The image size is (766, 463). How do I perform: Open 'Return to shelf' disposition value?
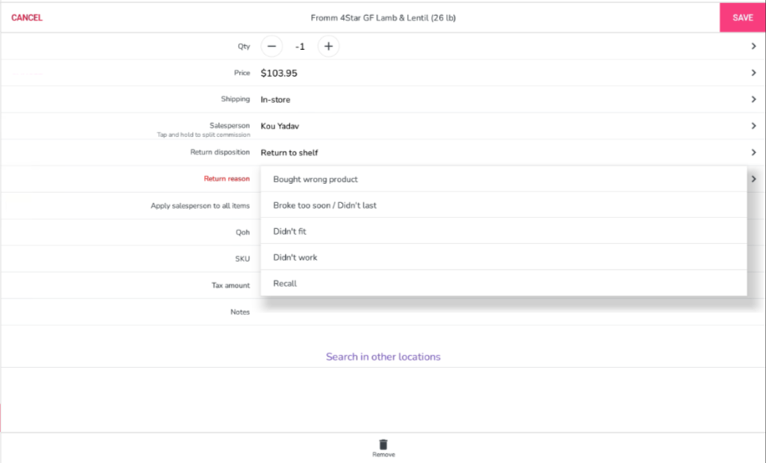point(289,153)
